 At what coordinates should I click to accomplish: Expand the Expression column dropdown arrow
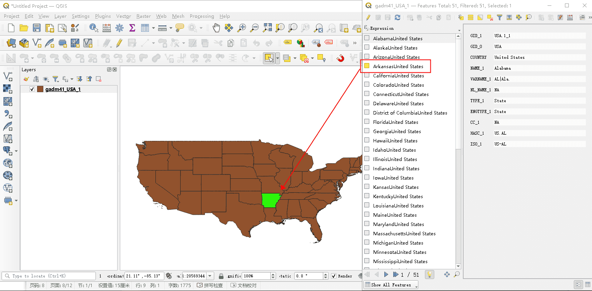459,30
